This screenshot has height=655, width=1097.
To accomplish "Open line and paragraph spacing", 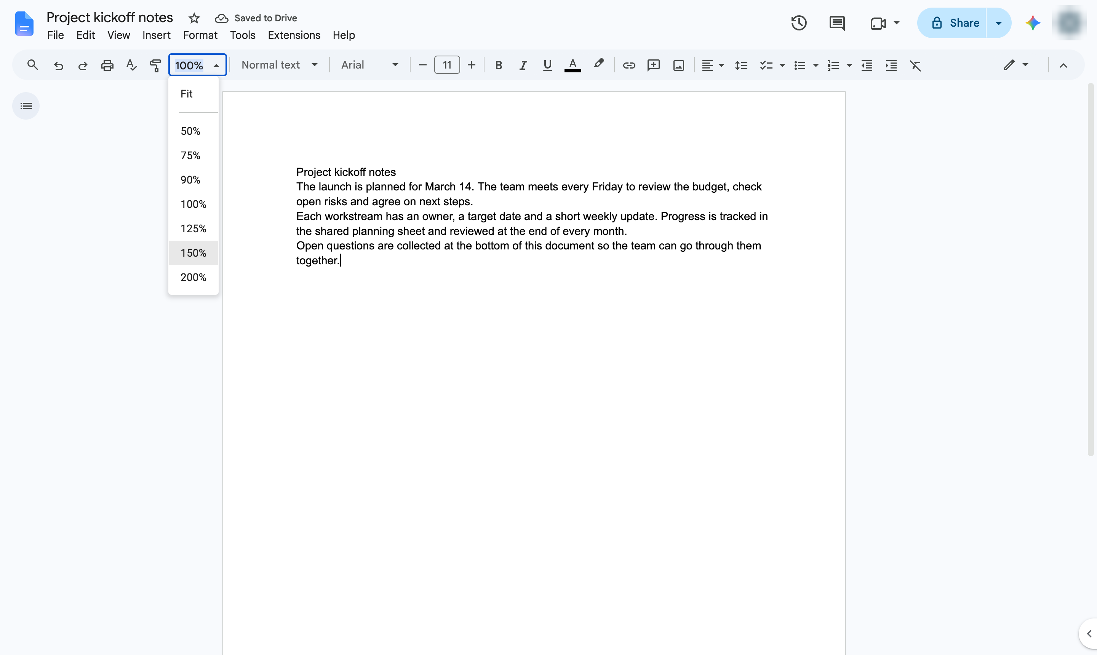I will click(x=741, y=65).
